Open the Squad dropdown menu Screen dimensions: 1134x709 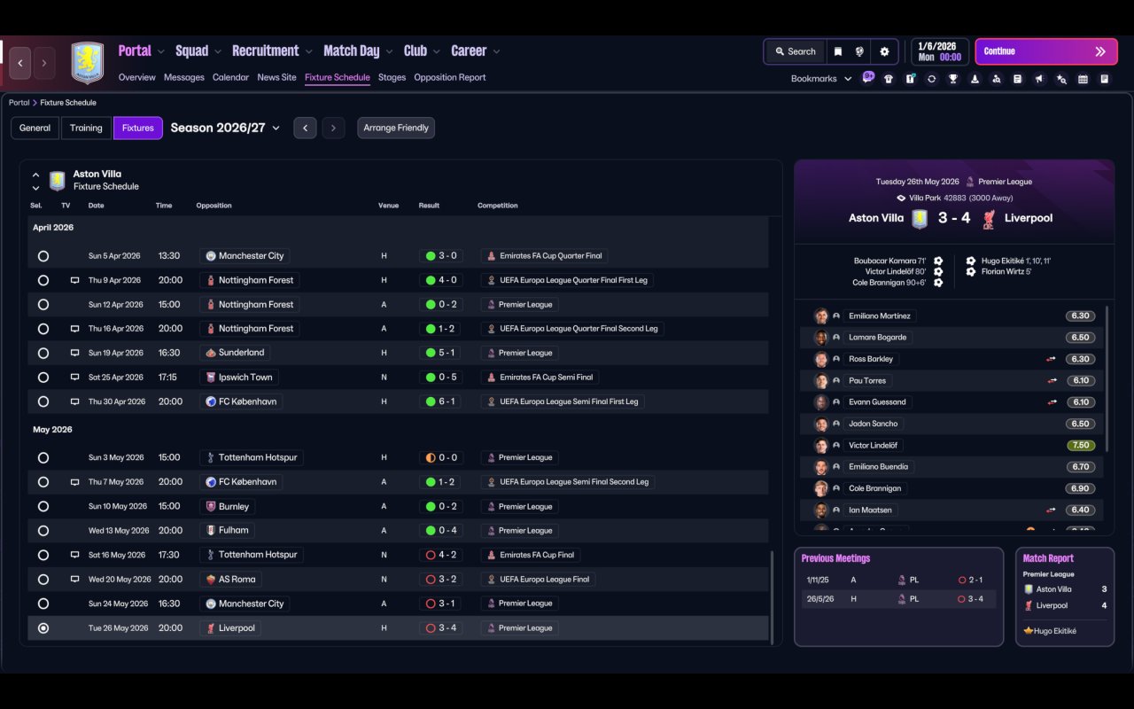pos(198,51)
